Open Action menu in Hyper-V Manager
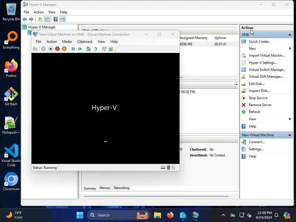Screen dimensions: 296x222 (38, 12)
